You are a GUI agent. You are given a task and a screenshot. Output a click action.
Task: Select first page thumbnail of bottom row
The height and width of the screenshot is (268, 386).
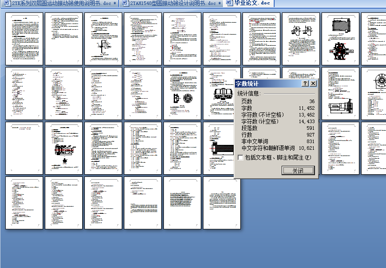click(x=24, y=203)
